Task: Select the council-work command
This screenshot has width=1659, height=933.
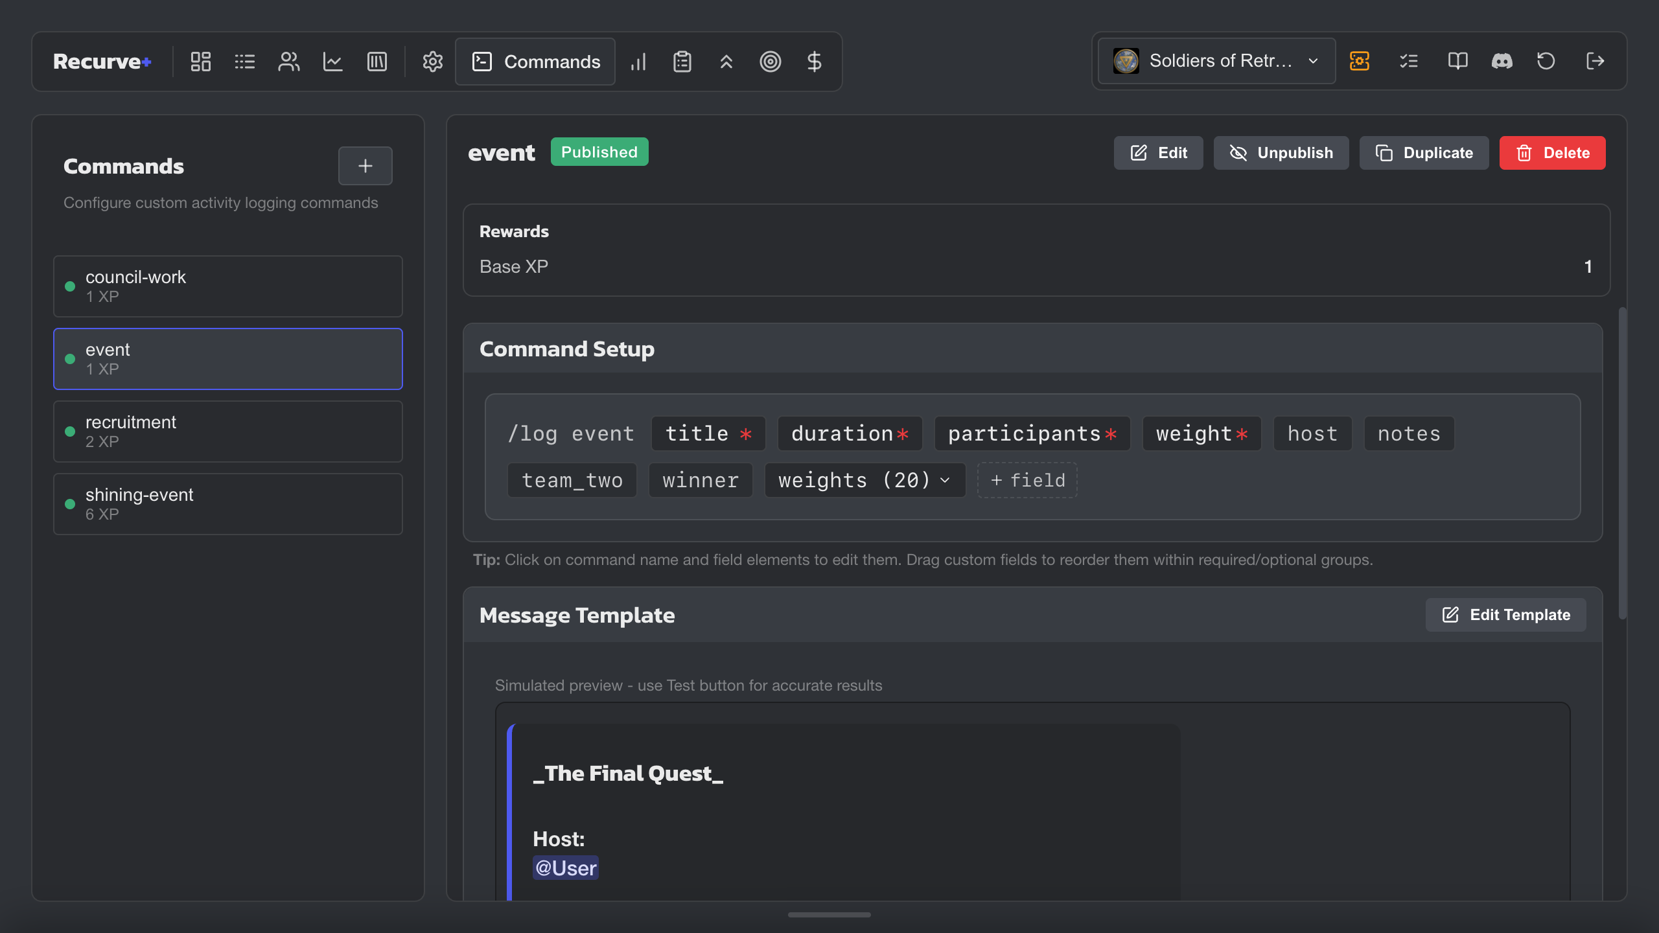Action: (227, 286)
